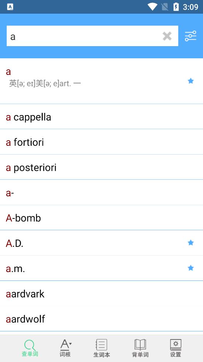Open the 生词本 notebook tab
Viewport: 203px width, 362px height.
tap(102, 348)
